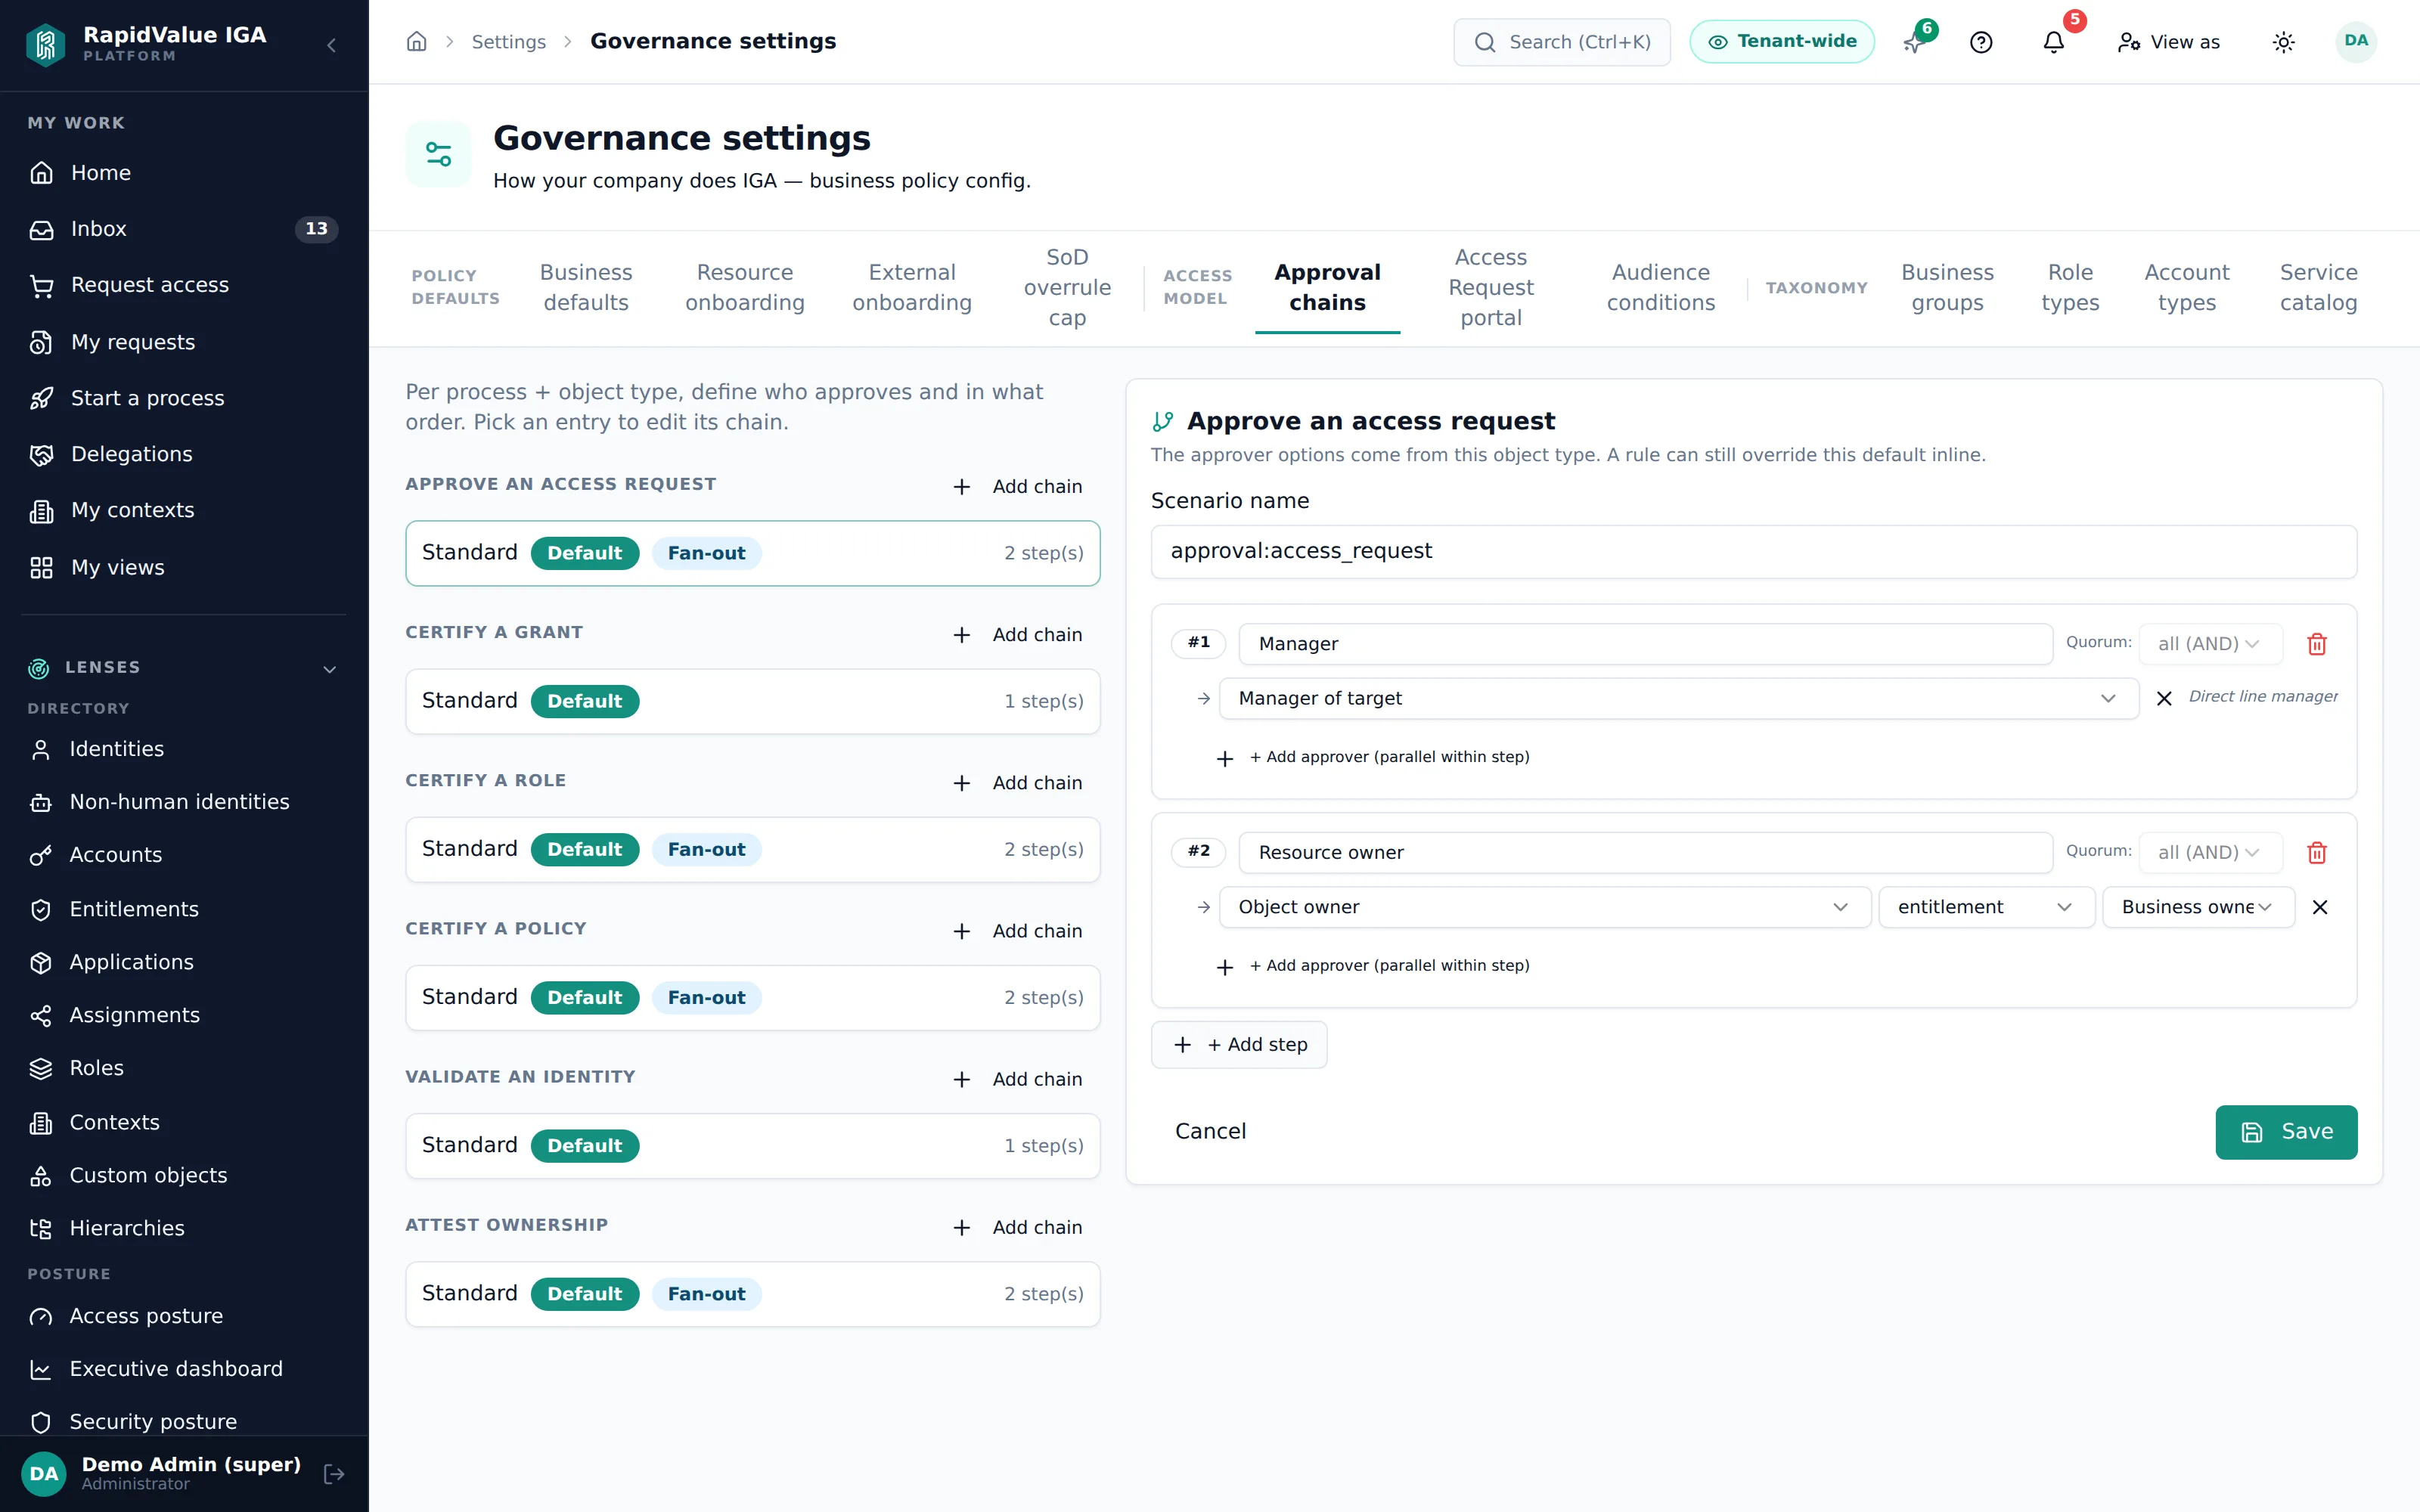This screenshot has width=2420, height=1512.
Task: Collapse the Lenses section
Action: pyautogui.click(x=329, y=668)
